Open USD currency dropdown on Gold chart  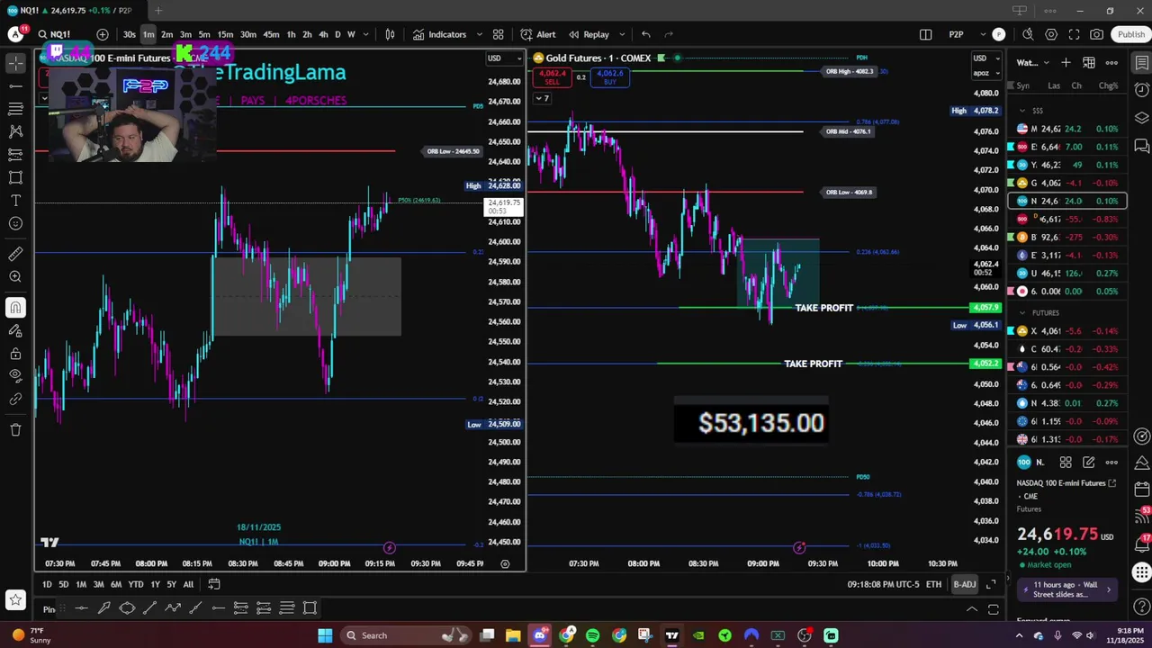[985, 58]
